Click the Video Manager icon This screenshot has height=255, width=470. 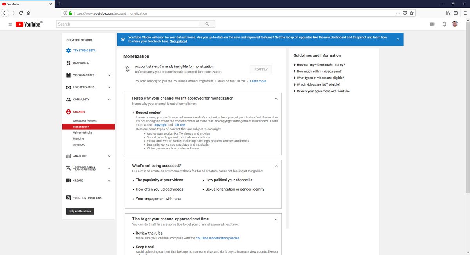[69, 75]
